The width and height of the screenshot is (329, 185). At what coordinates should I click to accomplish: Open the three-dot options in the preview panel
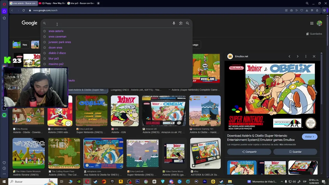[x=306, y=56]
